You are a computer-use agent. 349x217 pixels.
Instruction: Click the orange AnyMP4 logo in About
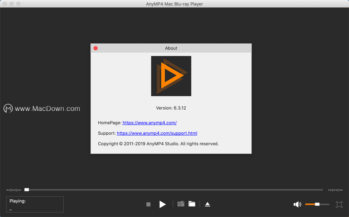(x=171, y=76)
